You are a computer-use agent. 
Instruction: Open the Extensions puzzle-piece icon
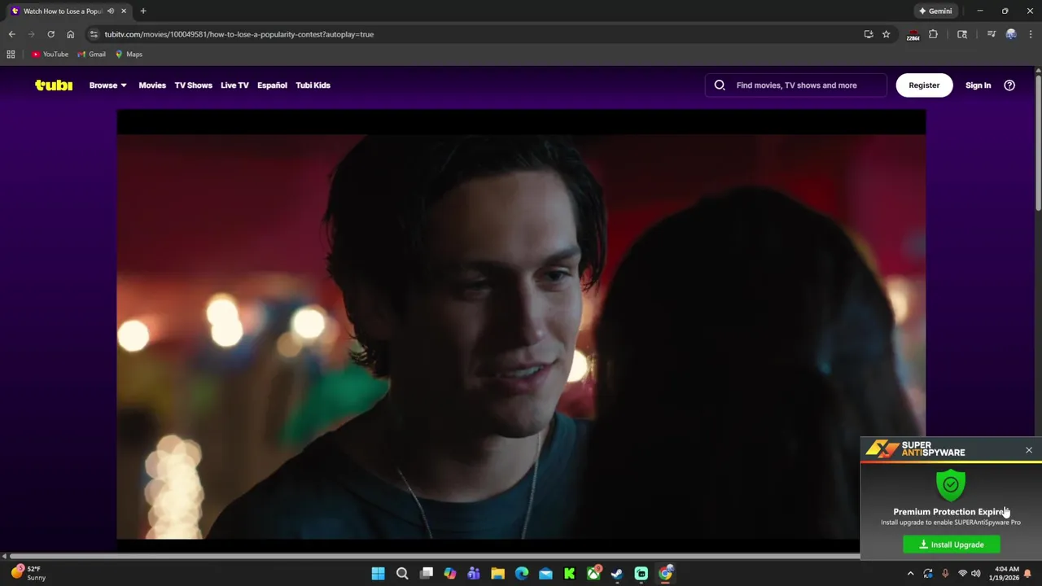coord(933,34)
